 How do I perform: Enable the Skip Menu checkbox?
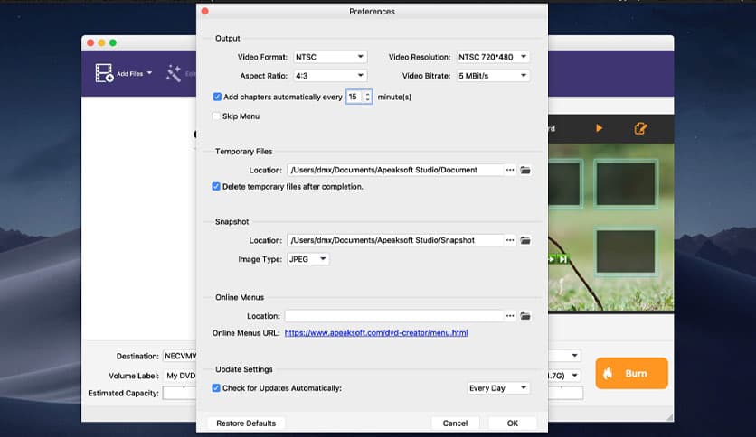point(216,116)
